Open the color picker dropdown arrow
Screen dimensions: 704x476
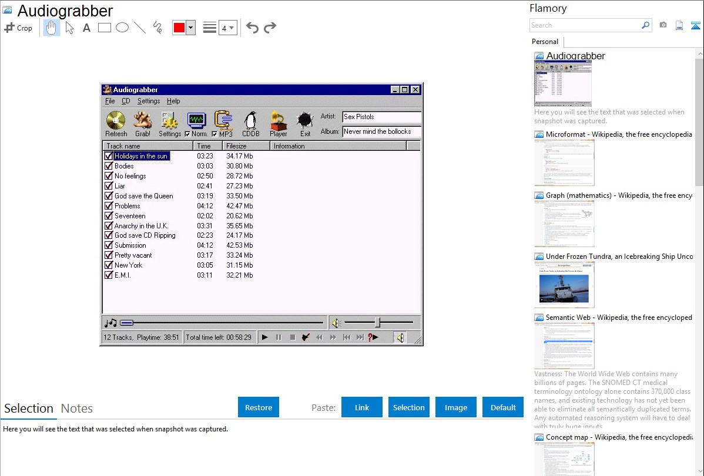[190, 28]
